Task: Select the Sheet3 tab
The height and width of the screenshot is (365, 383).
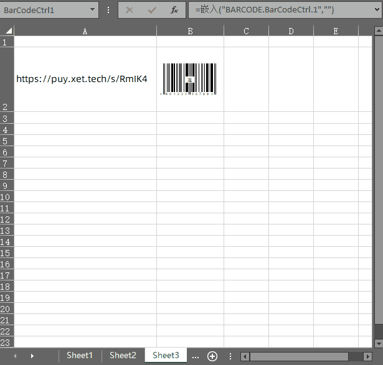Action: (166, 356)
